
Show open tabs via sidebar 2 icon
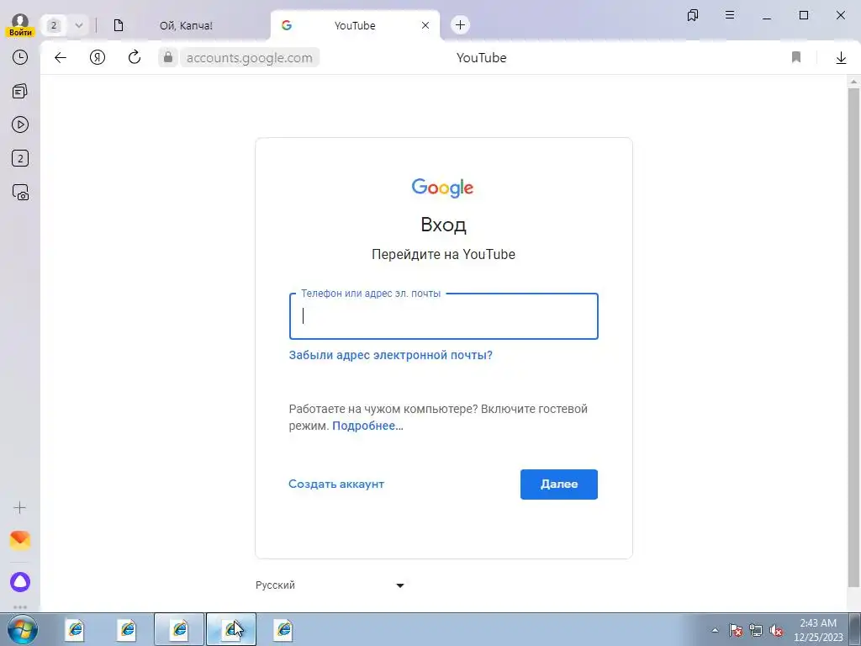coord(20,159)
